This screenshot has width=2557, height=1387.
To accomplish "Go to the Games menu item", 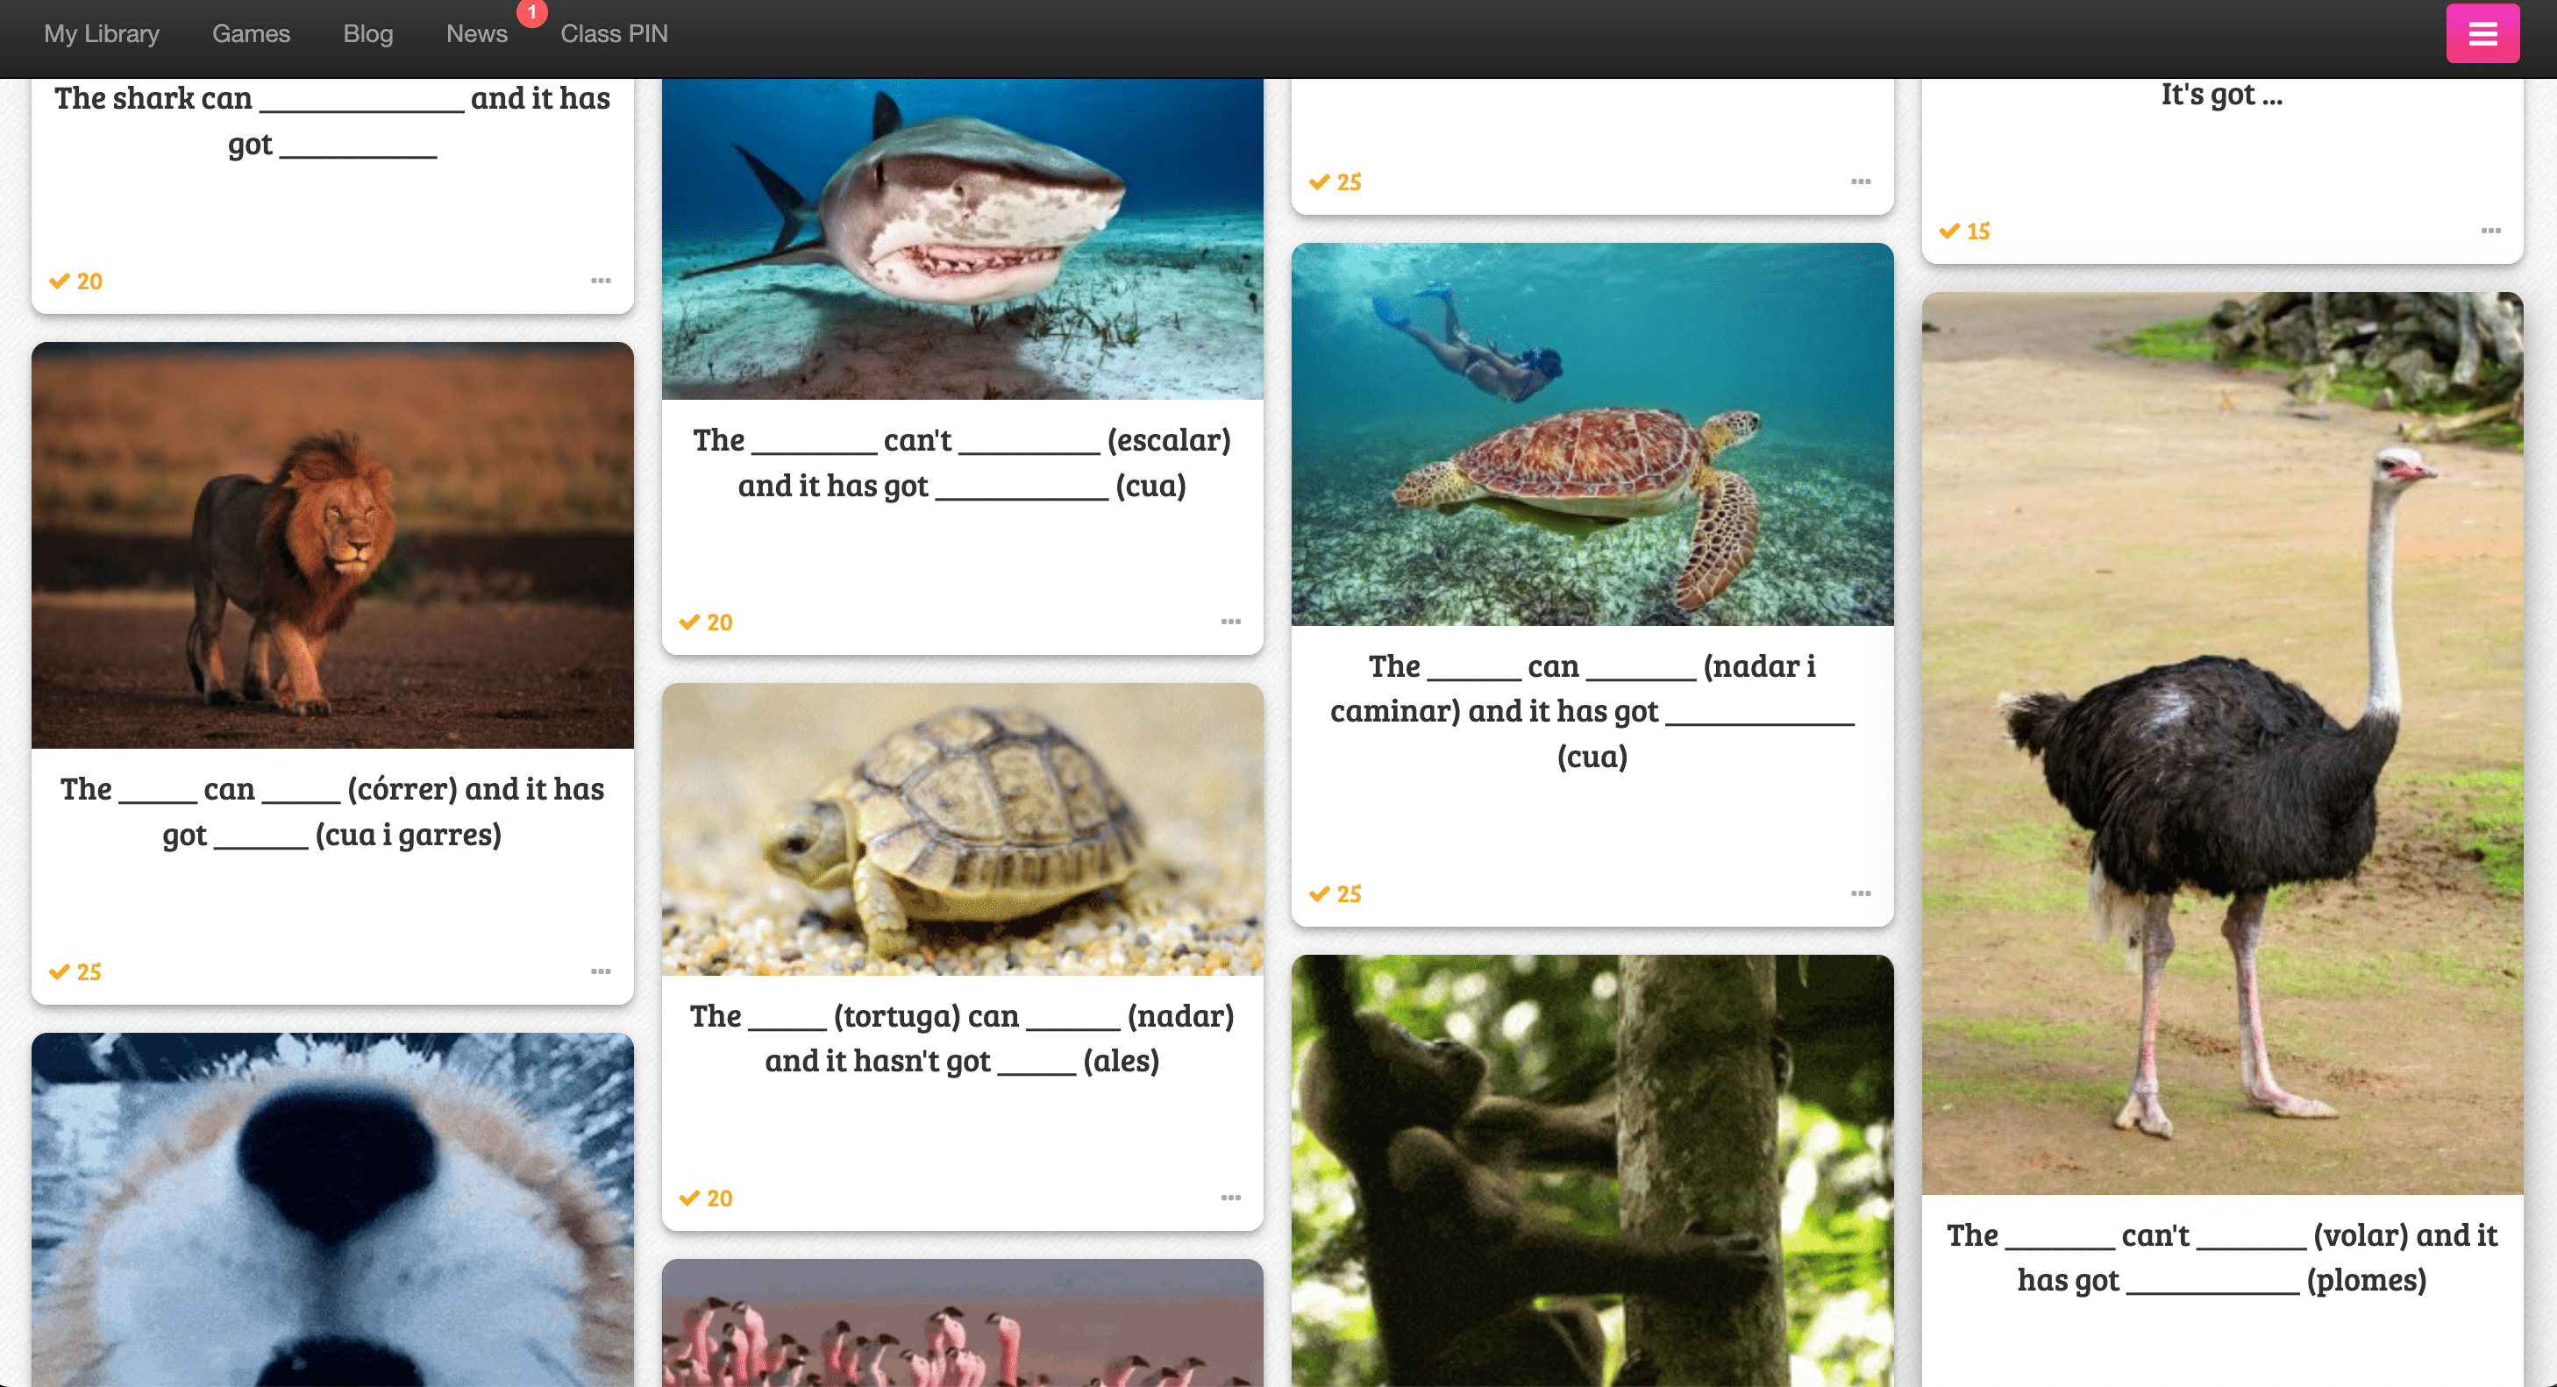I will [x=251, y=33].
